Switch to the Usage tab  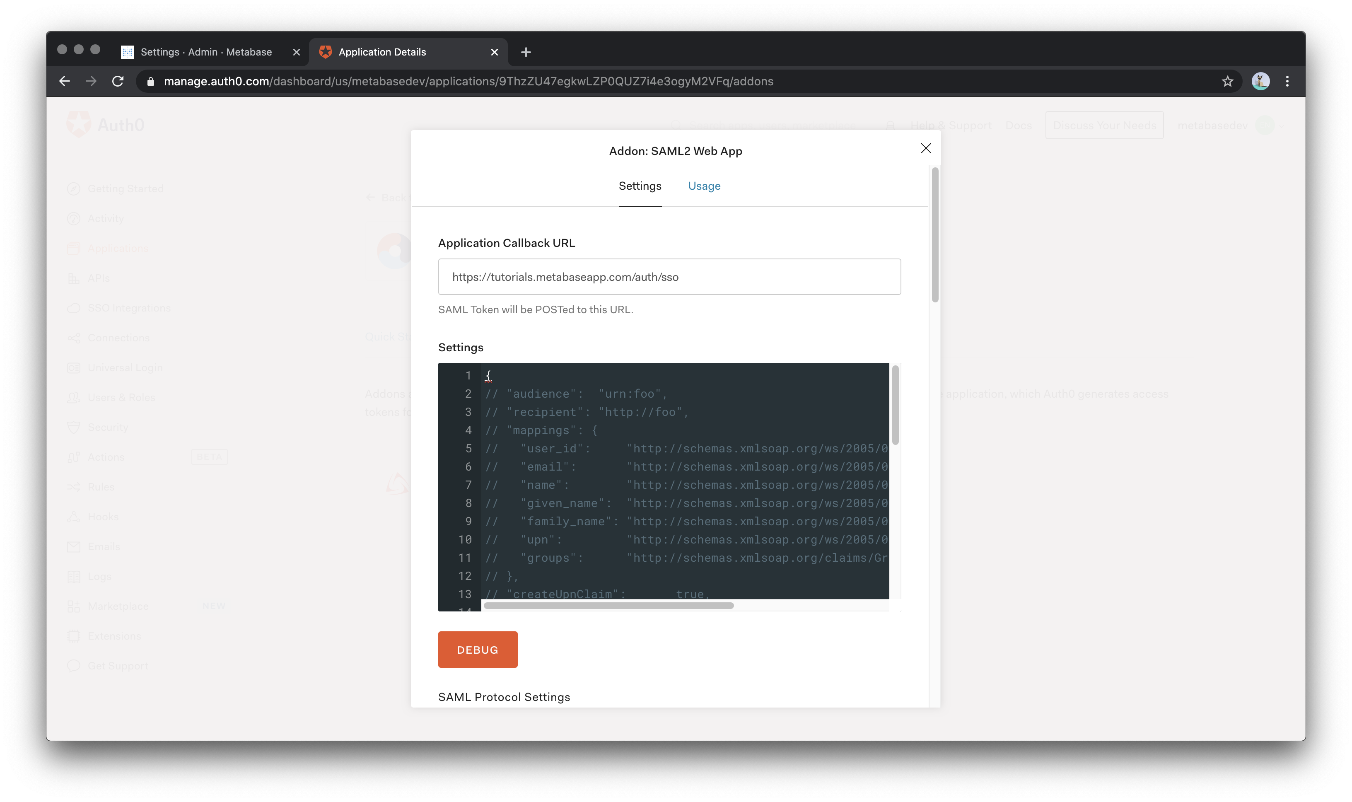click(x=704, y=185)
